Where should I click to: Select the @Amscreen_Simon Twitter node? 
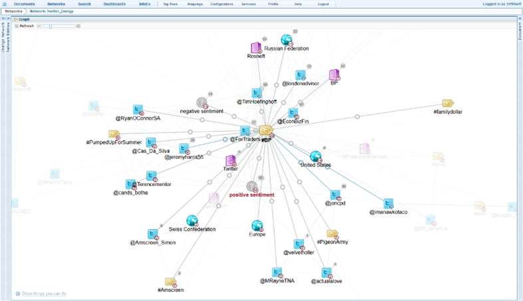[x=153, y=235]
